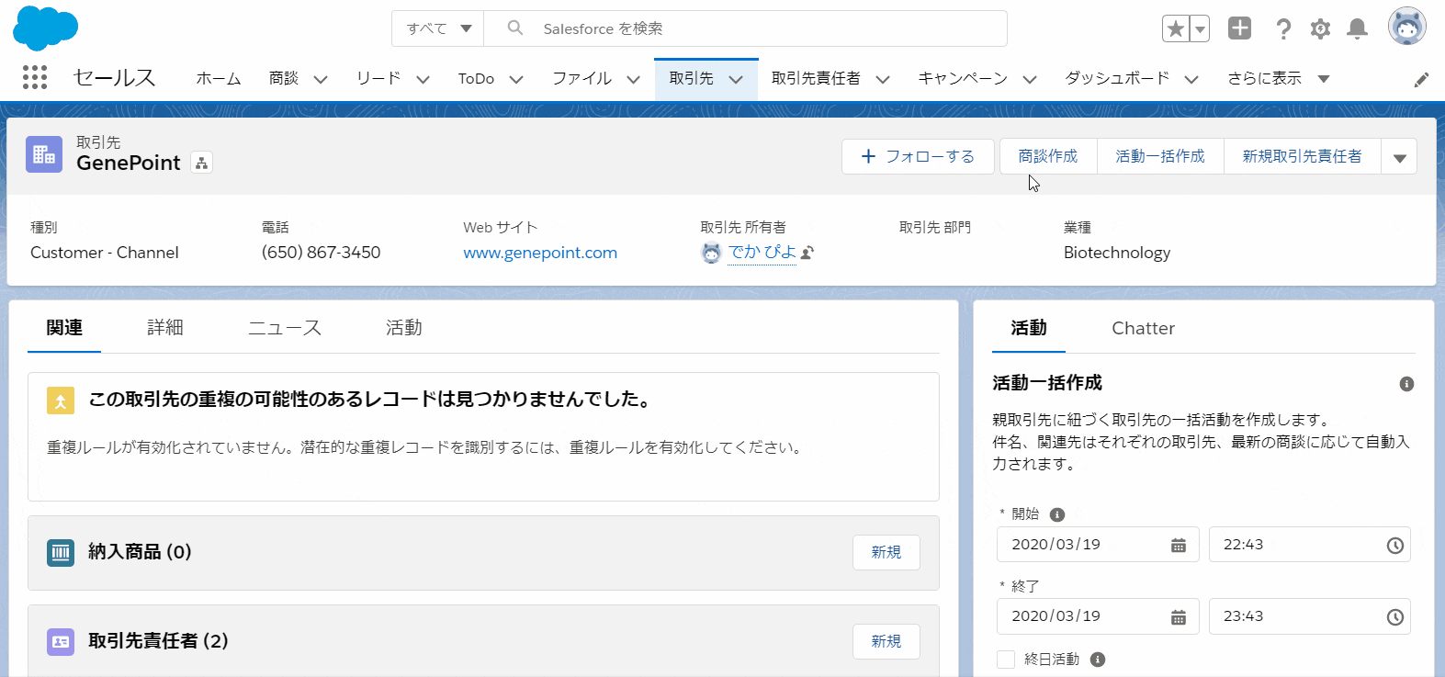This screenshot has height=677, width=1445.
Task: Click the pencil edit navigation icon
Action: point(1421,79)
